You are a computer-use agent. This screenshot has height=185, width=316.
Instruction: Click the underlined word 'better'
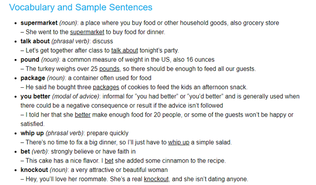pos(83,115)
